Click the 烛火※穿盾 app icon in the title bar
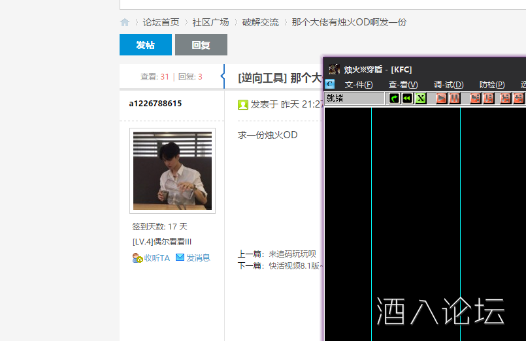The height and width of the screenshot is (341, 526). (334, 69)
